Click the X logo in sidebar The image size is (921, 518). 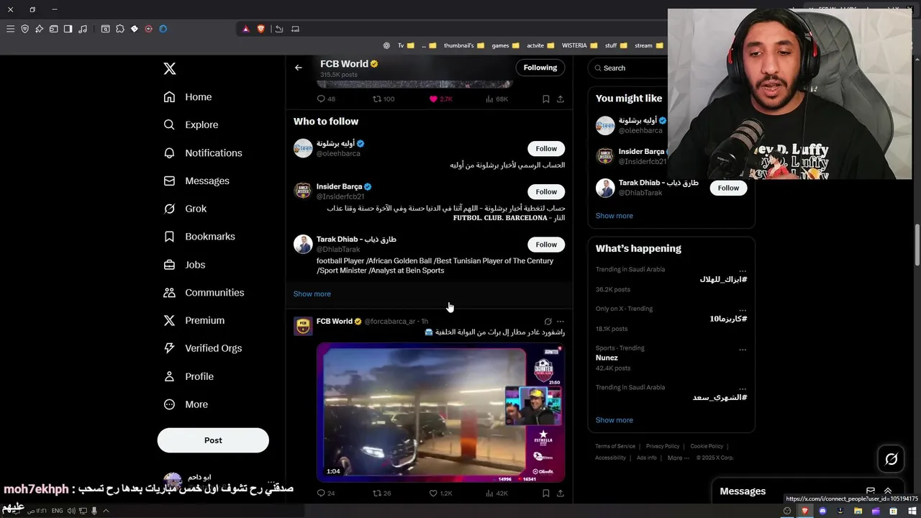click(169, 68)
